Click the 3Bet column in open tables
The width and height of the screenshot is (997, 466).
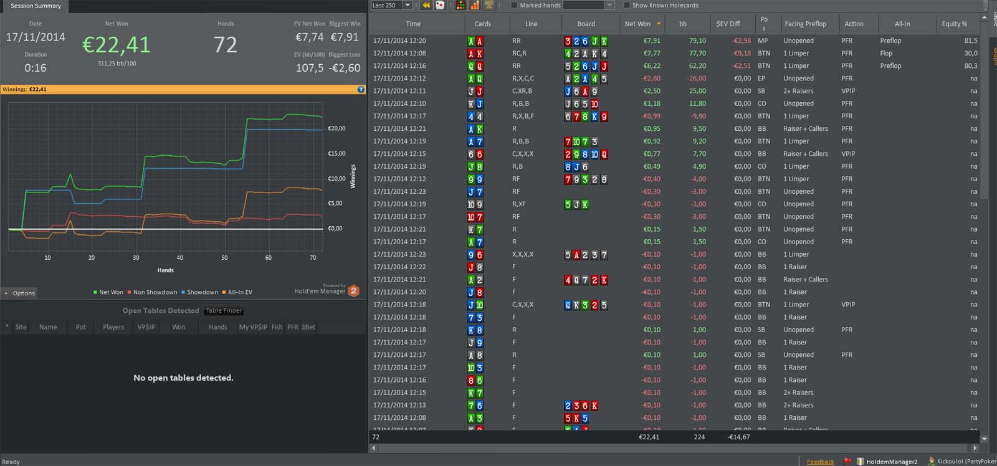(308, 327)
